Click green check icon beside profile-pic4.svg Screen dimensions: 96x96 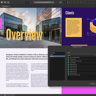(x=68, y=73)
